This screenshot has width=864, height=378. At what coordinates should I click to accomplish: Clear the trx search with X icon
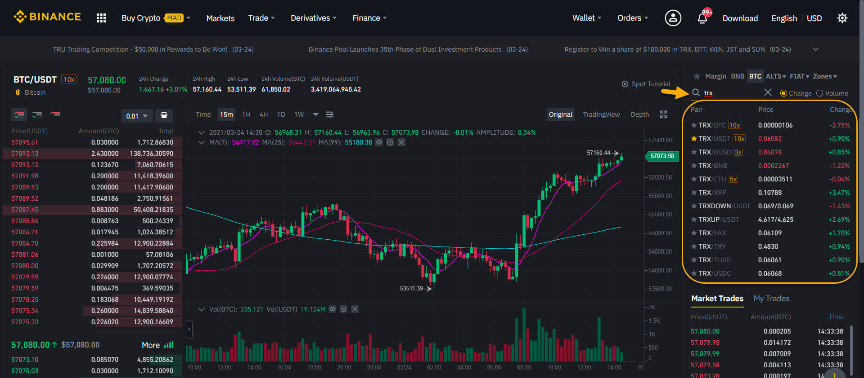768,92
